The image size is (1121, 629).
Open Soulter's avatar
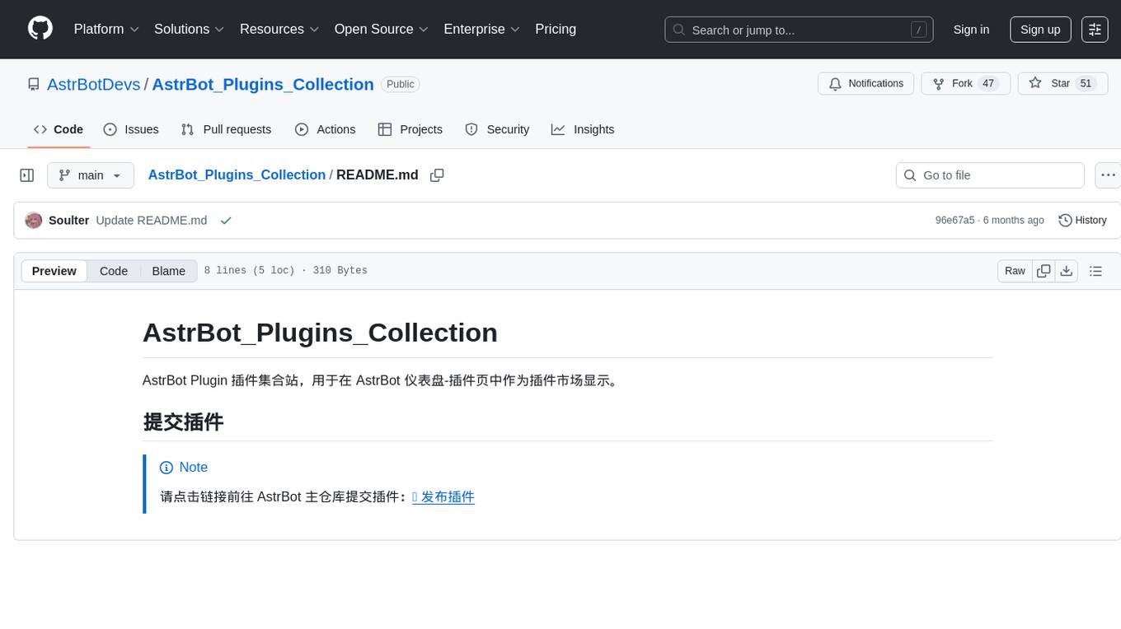pyautogui.click(x=34, y=221)
